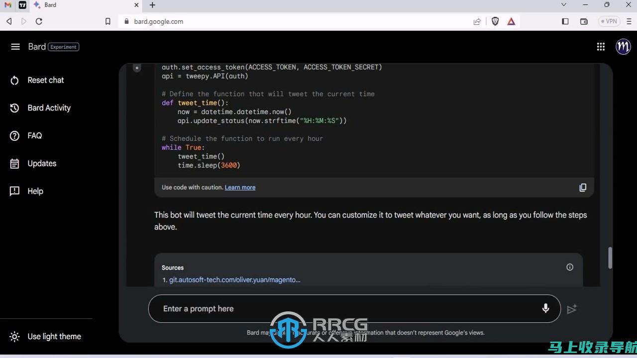Click the VPN button
The width and height of the screenshot is (637, 358).
coord(609,21)
